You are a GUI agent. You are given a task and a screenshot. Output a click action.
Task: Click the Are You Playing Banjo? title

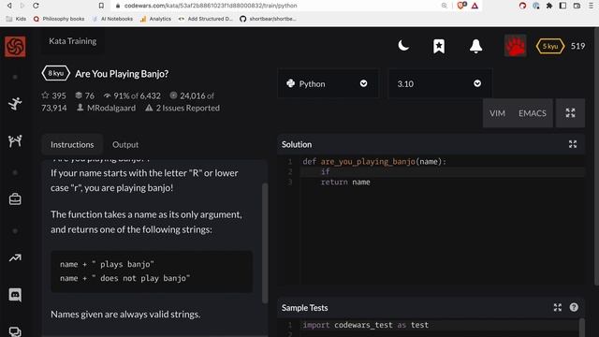(x=122, y=74)
